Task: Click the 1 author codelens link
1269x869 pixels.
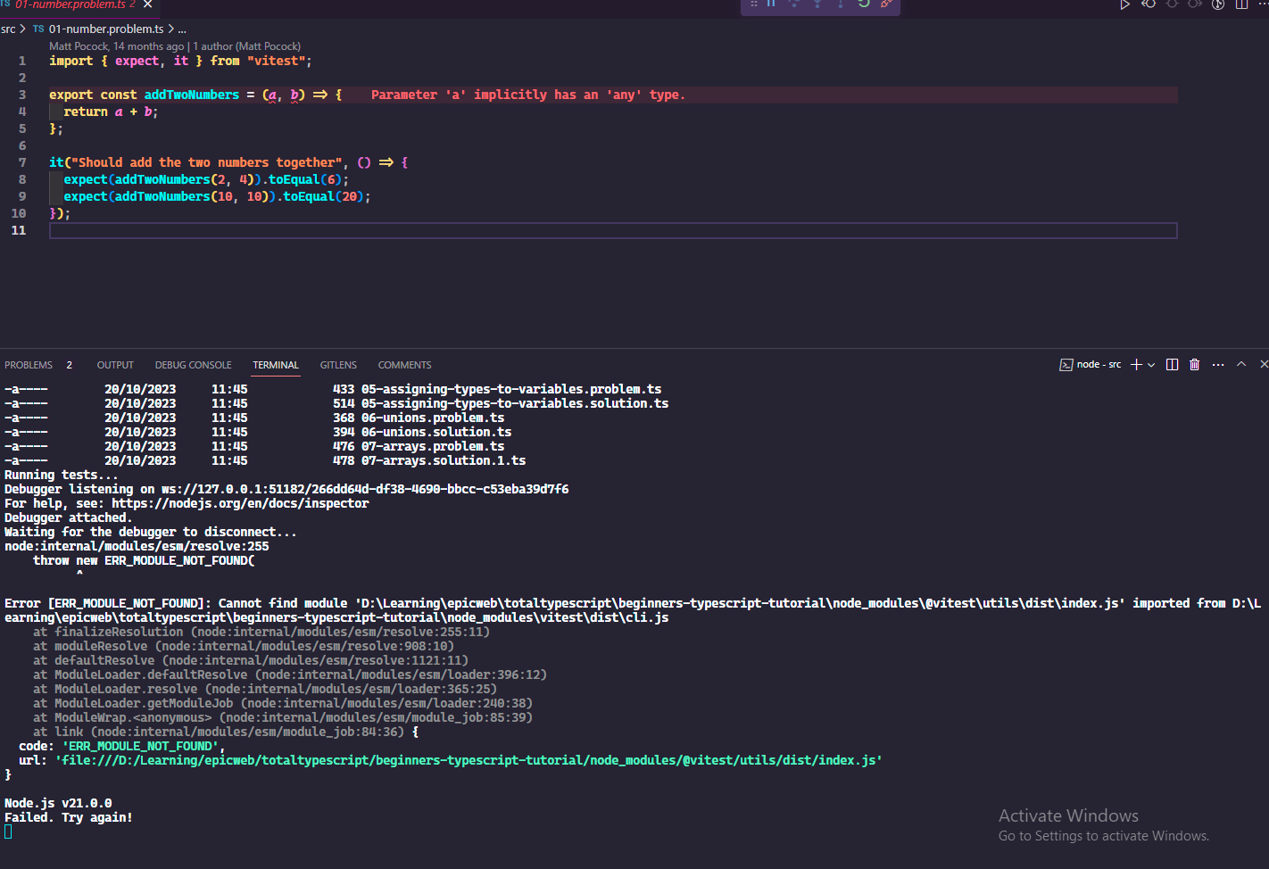Action: pyautogui.click(x=247, y=46)
